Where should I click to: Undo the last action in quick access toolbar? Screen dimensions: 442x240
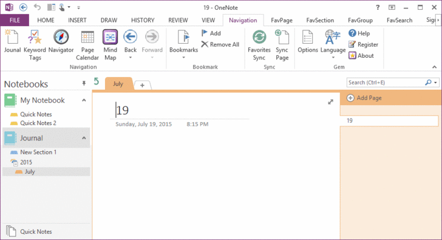click(x=37, y=7)
